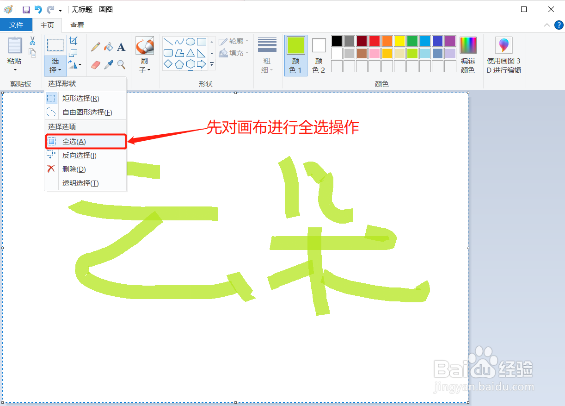The width and height of the screenshot is (565, 406).
Task: Switch to the 查看 (View) ribbon tab
Action: pyautogui.click(x=77, y=25)
